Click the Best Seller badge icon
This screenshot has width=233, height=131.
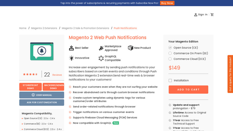(71, 48)
